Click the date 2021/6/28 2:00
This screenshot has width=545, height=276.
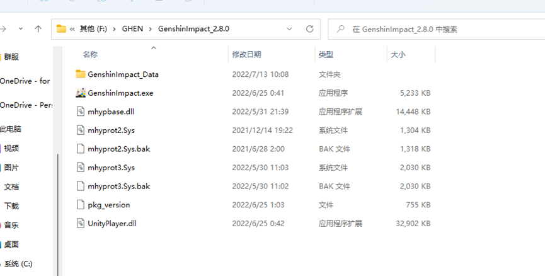pos(258,149)
